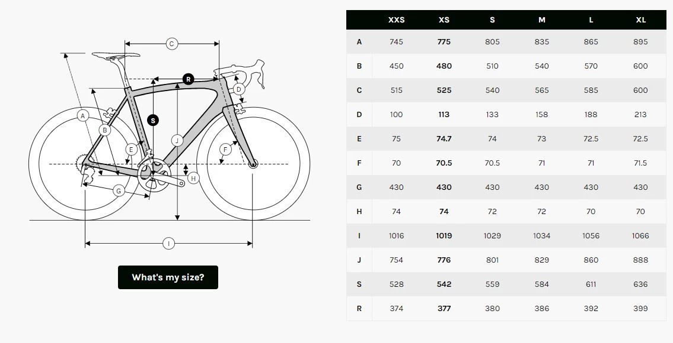Image resolution: width=673 pixels, height=343 pixels.
Task: Click the circled F fork marker
Action: tap(224, 150)
